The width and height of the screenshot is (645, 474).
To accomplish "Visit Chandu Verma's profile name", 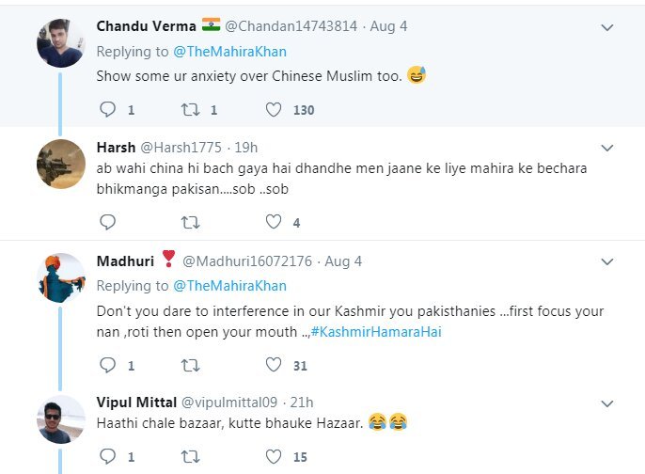I will pos(146,26).
